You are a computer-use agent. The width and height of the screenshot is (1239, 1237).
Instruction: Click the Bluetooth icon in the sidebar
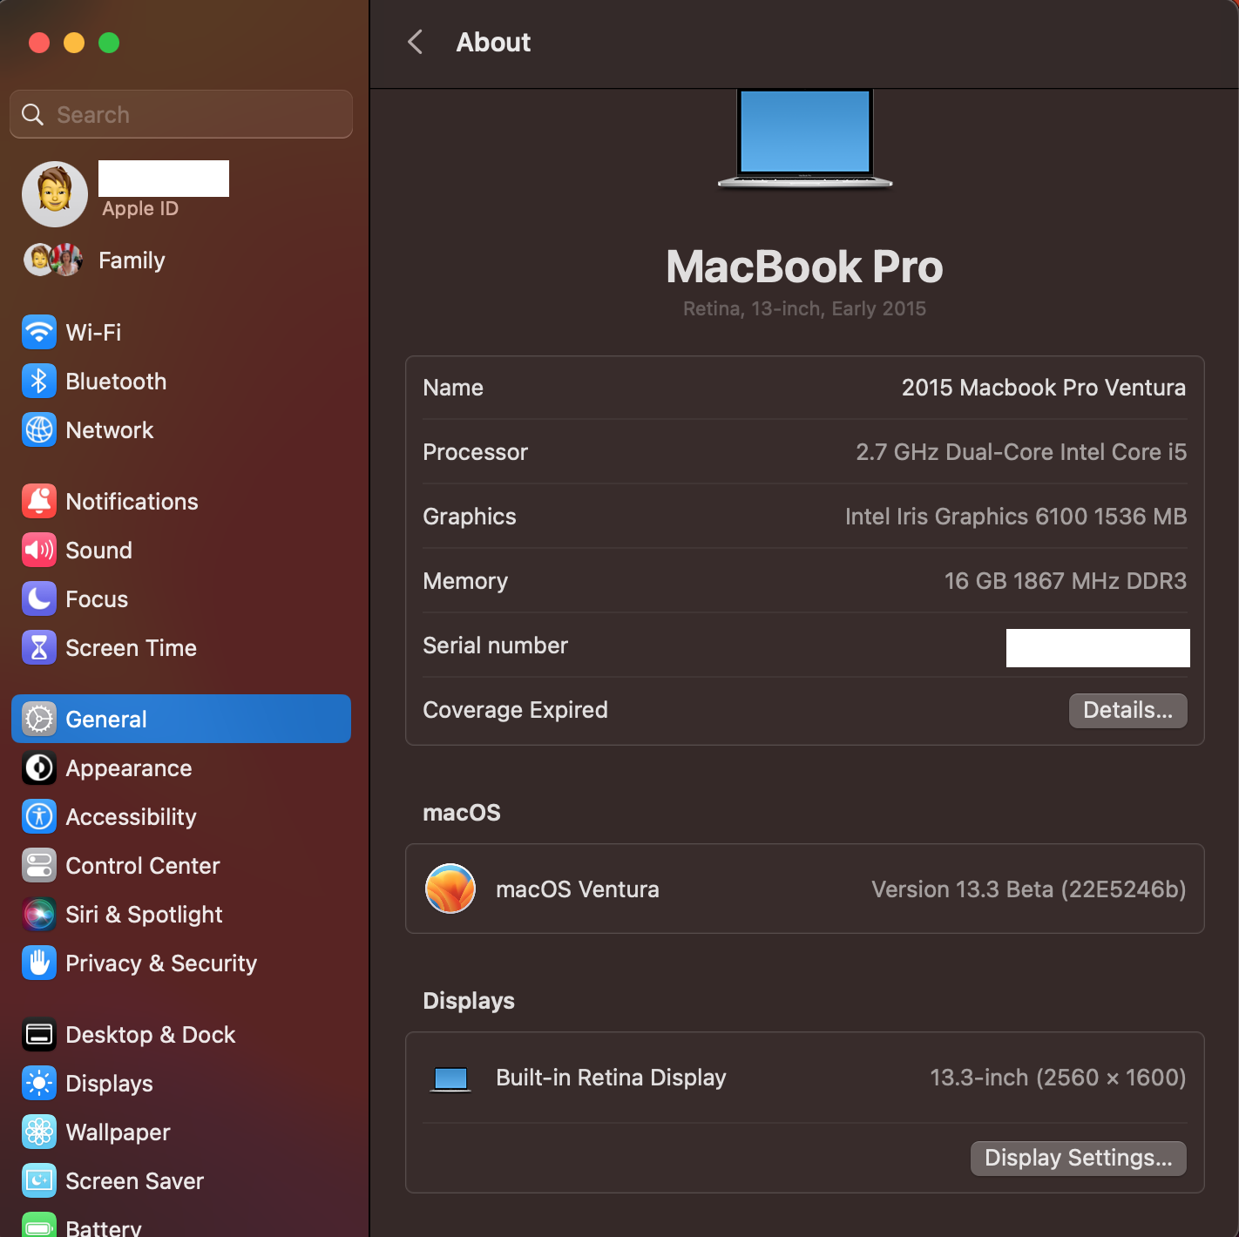point(39,381)
